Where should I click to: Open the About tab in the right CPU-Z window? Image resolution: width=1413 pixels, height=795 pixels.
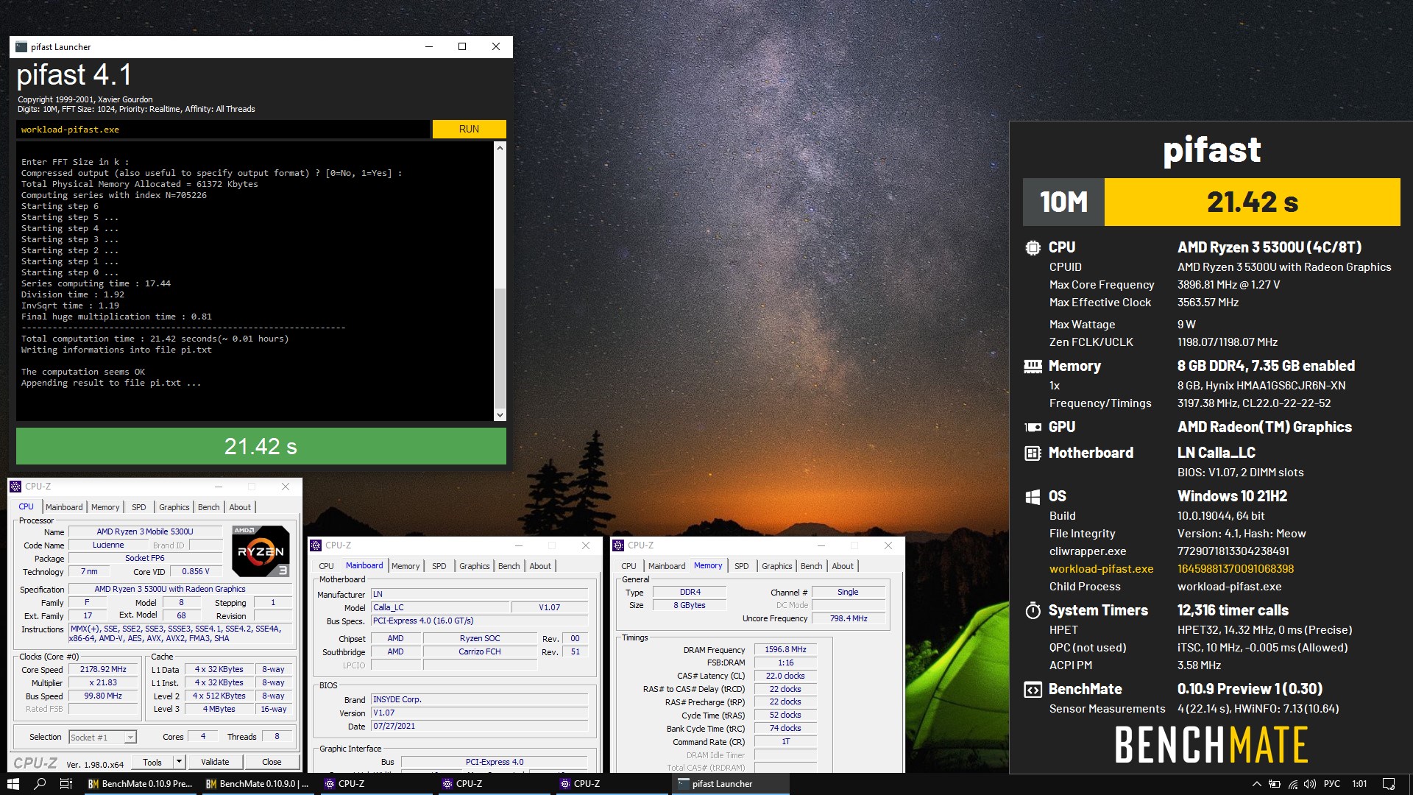[843, 566]
